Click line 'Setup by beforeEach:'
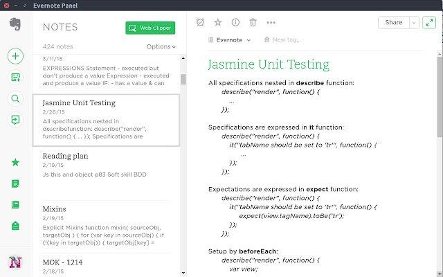The height and width of the screenshot is (277, 443). pos(243,251)
